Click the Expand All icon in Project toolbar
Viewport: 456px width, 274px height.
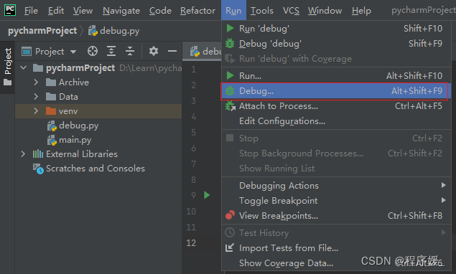click(x=111, y=52)
